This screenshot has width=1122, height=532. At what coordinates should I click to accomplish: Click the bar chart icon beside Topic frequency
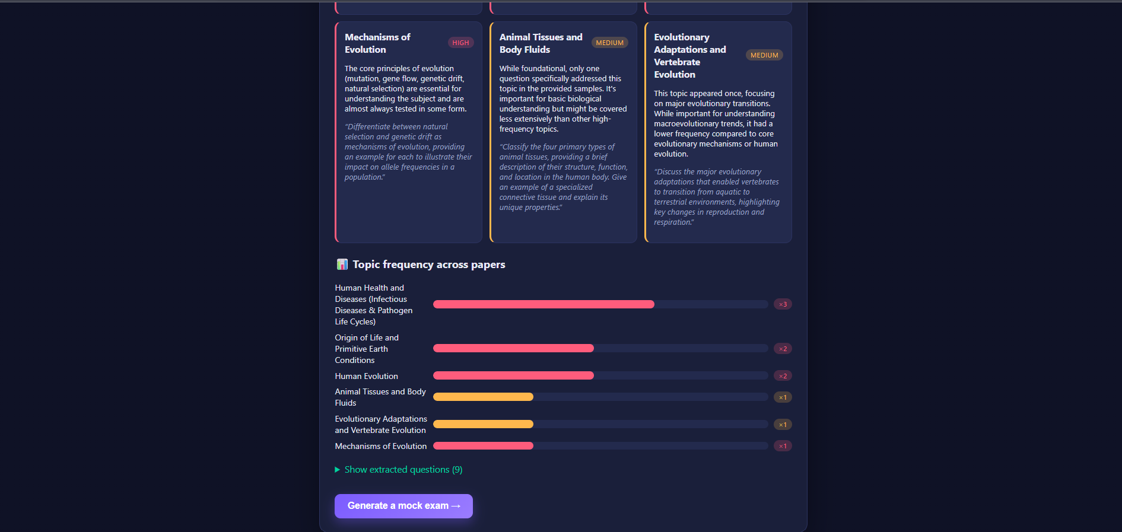point(342,264)
